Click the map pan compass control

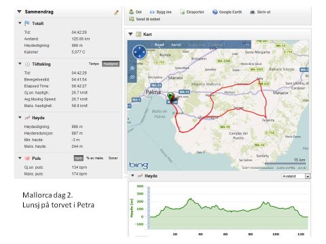tap(139, 52)
